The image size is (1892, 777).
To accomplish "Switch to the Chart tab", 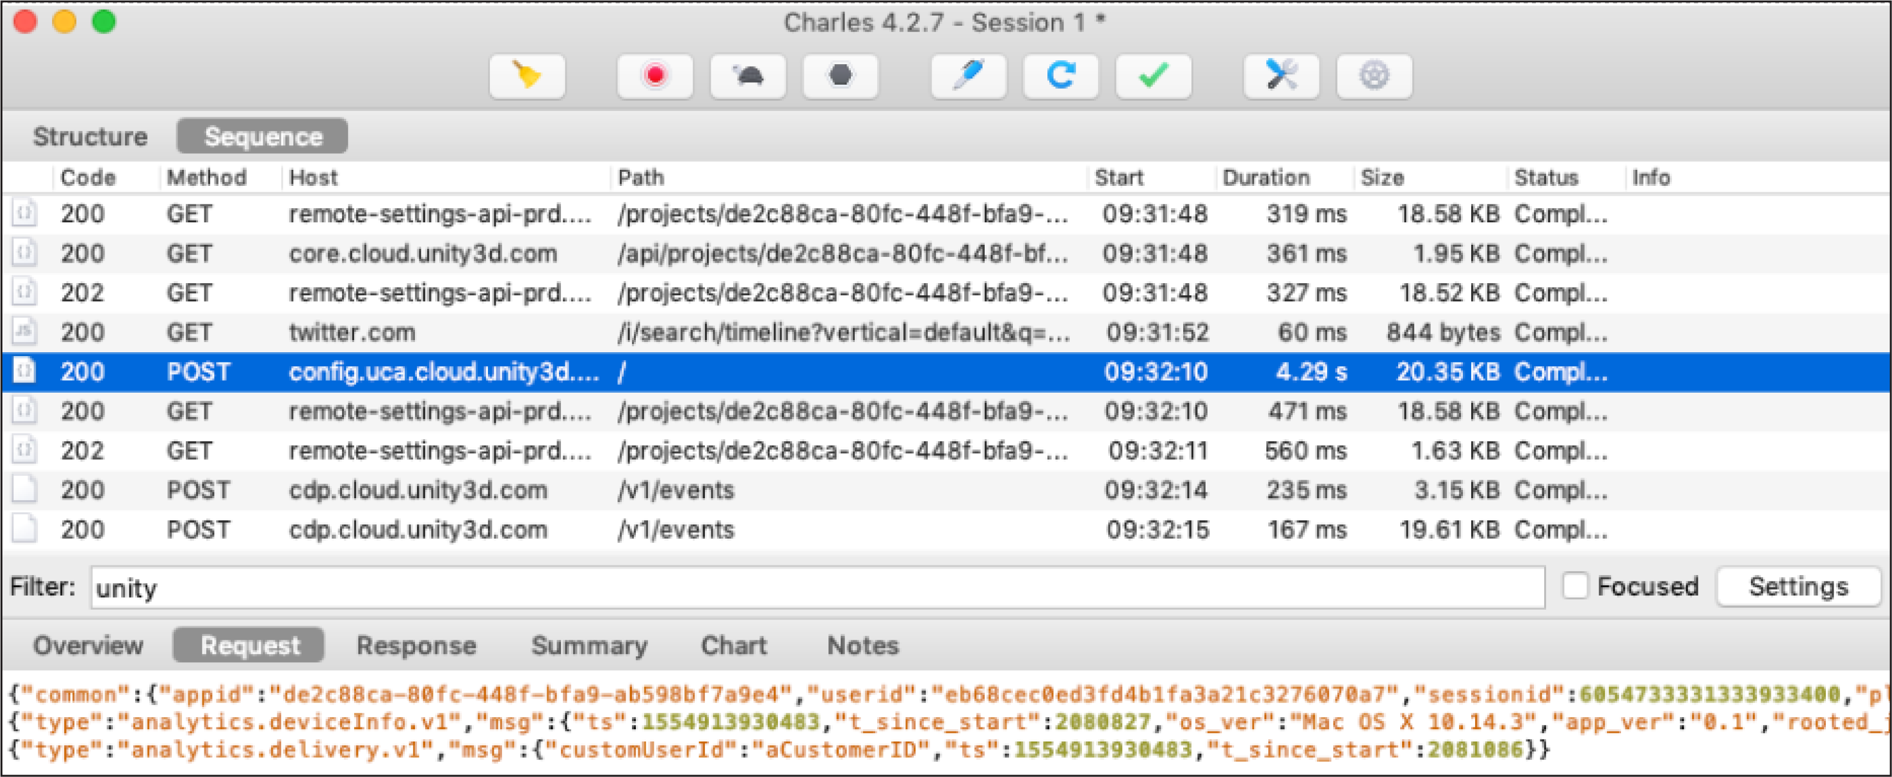I will point(733,646).
